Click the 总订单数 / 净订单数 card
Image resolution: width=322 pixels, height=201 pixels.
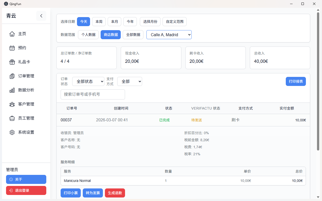[x=87, y=58]
